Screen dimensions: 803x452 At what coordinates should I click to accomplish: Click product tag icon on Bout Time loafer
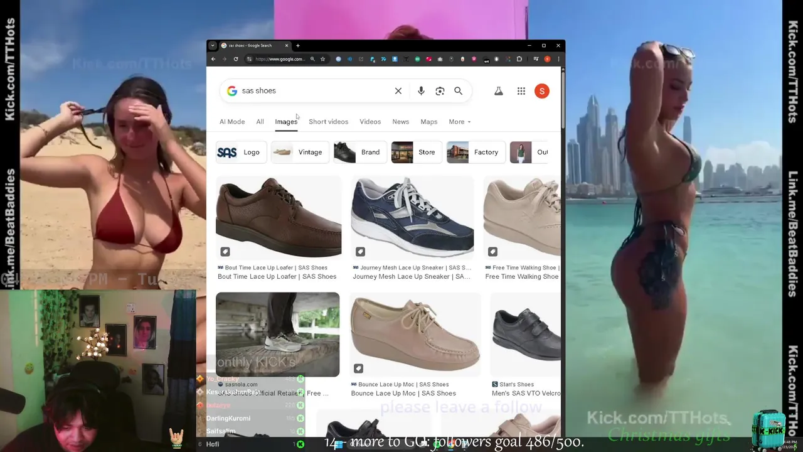pos(225,252)
